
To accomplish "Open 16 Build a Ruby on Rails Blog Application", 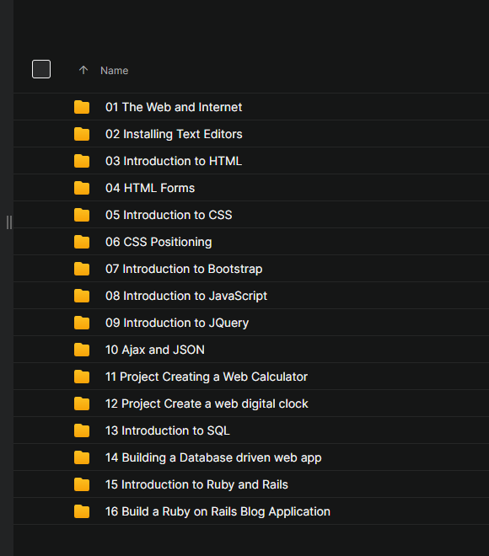I will pyautogui.click(x=218, y=511).
